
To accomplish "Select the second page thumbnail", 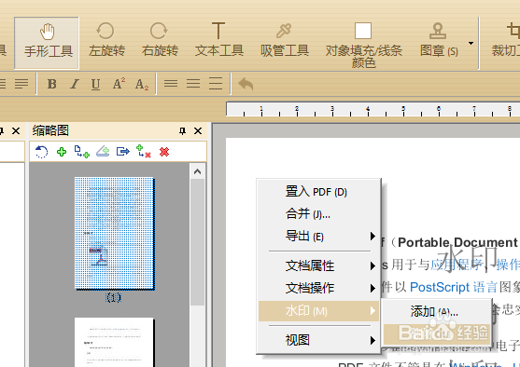I will (x=114, y=342).
